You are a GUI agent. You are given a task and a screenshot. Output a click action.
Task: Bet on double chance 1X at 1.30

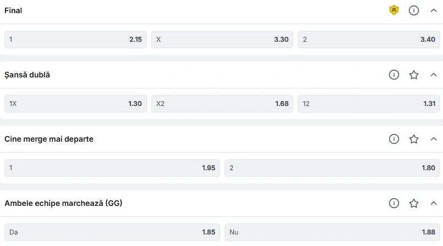tap(75, 104)
